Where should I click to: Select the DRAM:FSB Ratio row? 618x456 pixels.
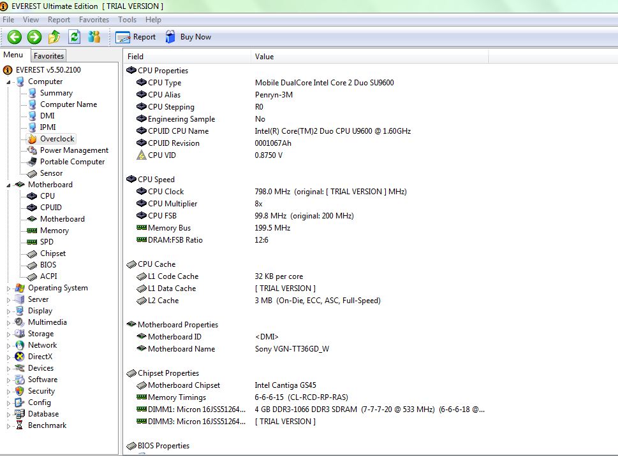[305, 240]
